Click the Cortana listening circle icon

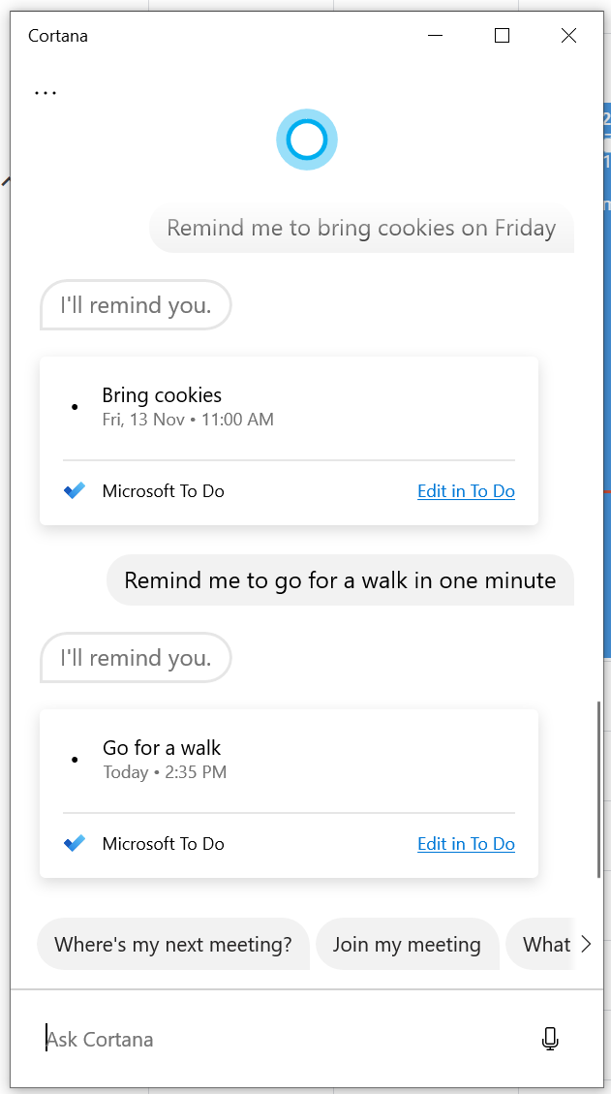(x=307, y=141)
